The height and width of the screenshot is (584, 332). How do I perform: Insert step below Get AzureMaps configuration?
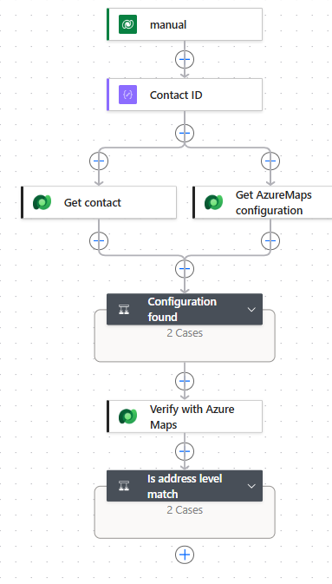270,240
